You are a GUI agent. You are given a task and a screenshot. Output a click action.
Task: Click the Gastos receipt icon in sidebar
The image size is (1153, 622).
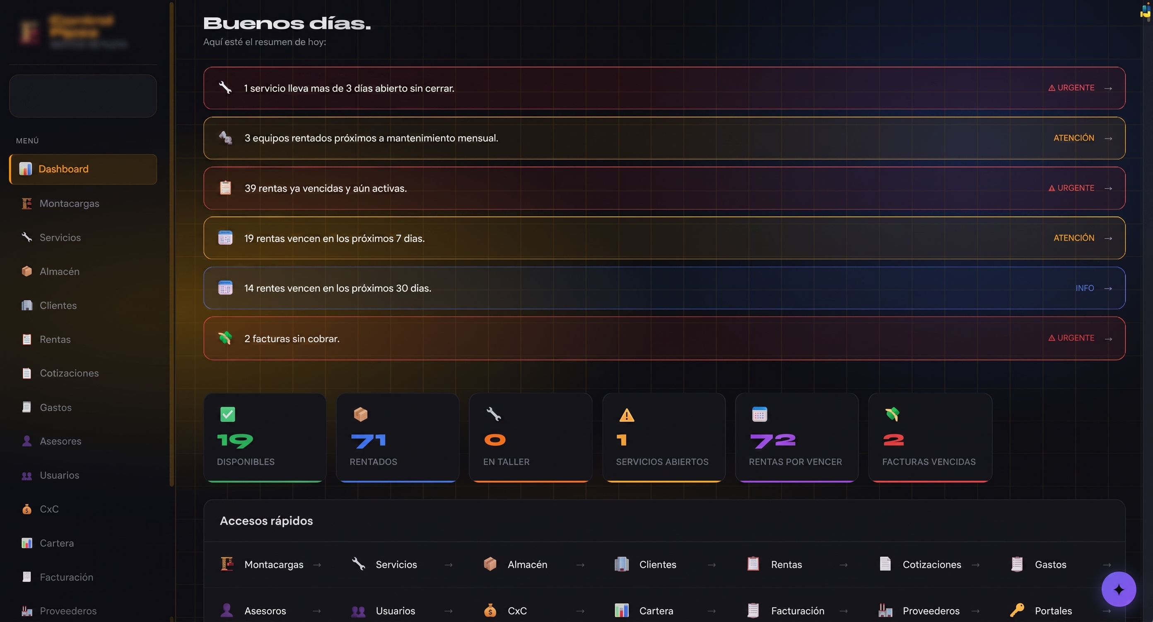[x=27, y=407]
